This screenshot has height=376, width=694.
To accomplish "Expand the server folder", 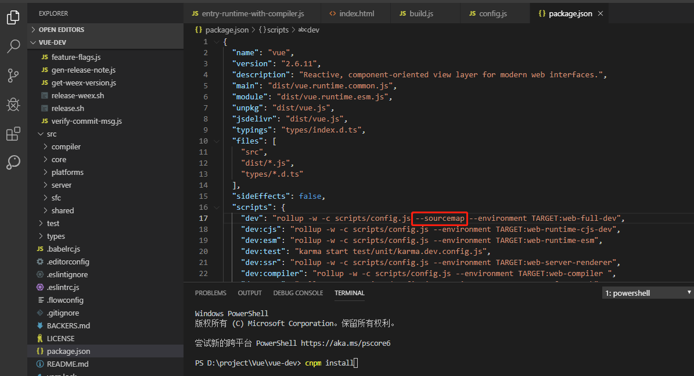I will pyautogui.click(x=45, y=185).
